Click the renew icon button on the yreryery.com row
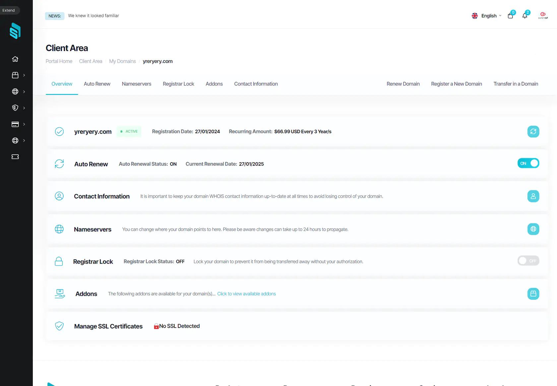Viewport: 557px width, 386px height. (533, 132)
